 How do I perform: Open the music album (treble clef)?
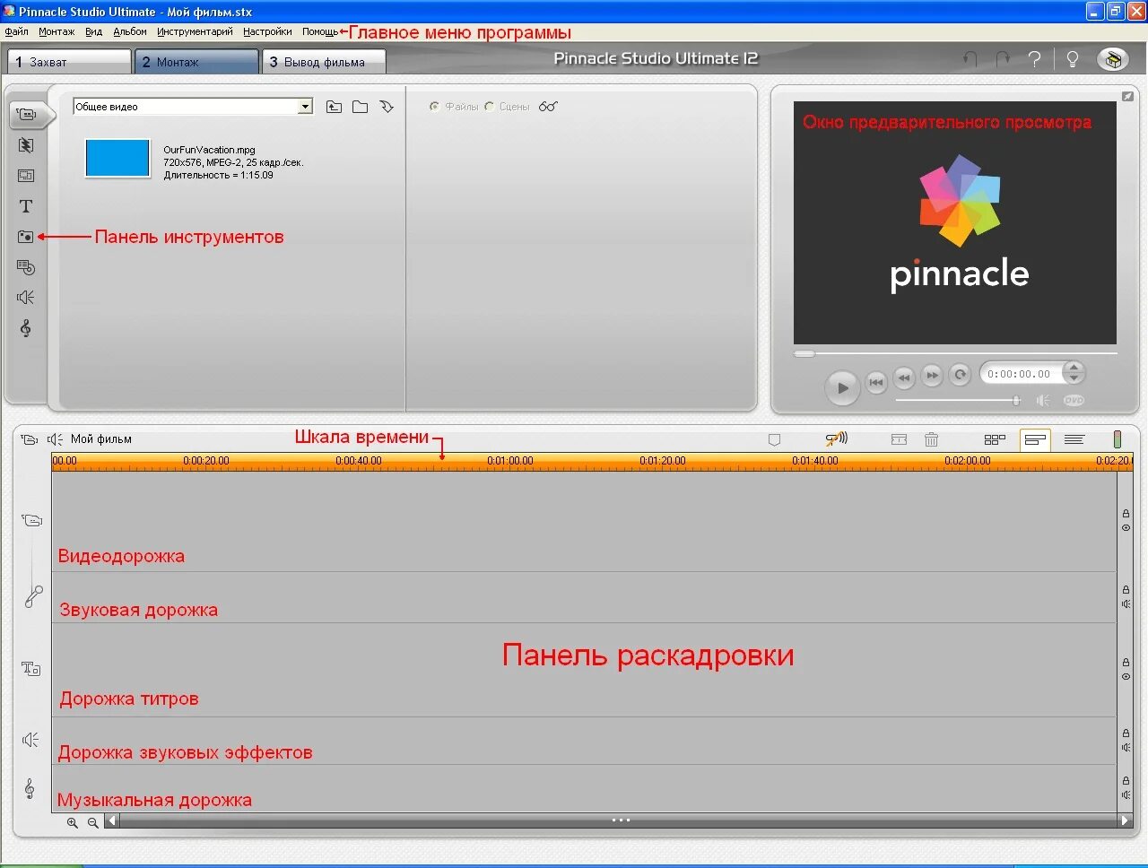point(26,328)
